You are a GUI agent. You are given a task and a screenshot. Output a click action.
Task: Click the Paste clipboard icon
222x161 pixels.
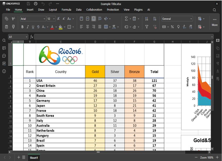[6, 27]
